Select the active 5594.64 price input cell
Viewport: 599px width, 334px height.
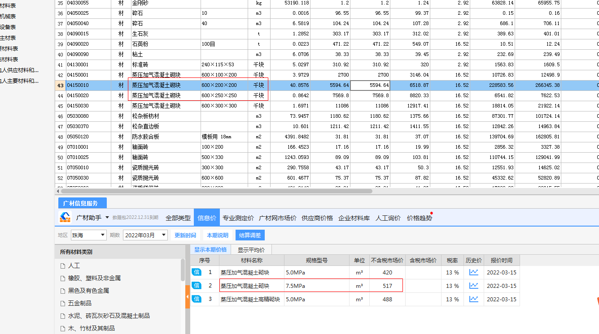point(370,85)
